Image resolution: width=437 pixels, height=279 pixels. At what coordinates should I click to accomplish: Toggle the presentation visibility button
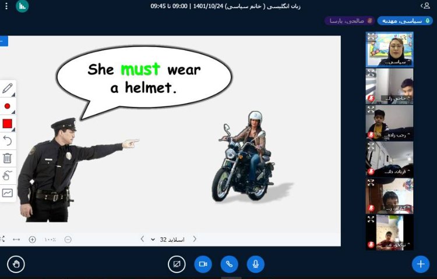click(x=177, y=264)
